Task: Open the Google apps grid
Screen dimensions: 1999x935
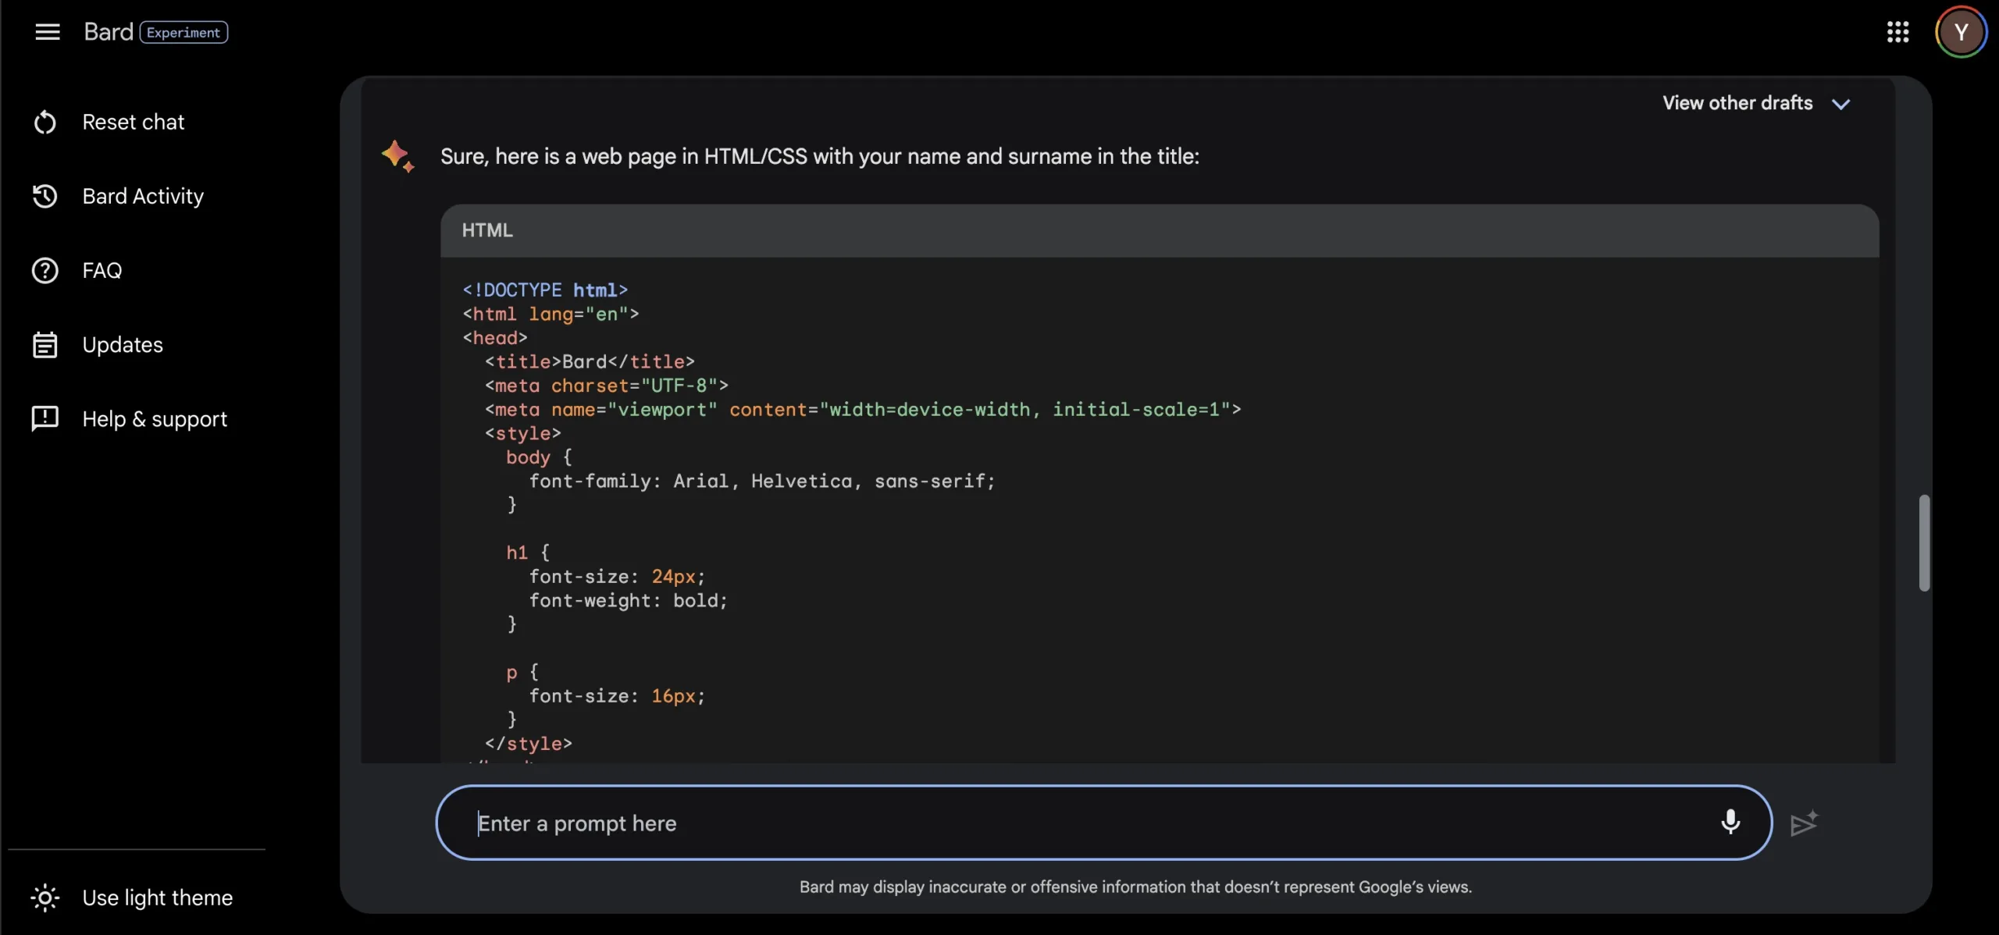Action: (1898, 32)
